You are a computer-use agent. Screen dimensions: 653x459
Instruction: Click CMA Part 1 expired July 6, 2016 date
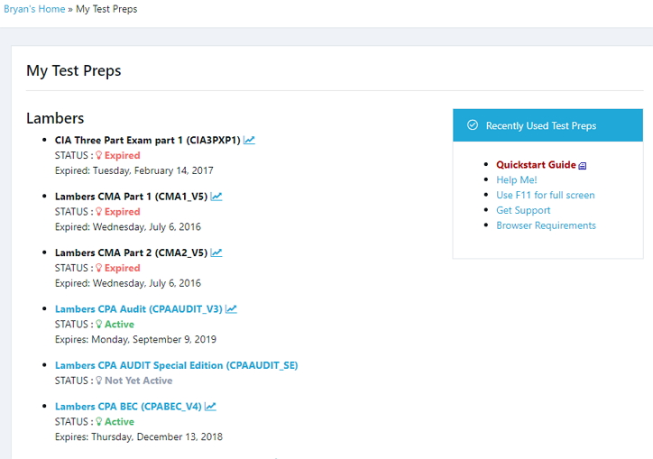[128, 227]
